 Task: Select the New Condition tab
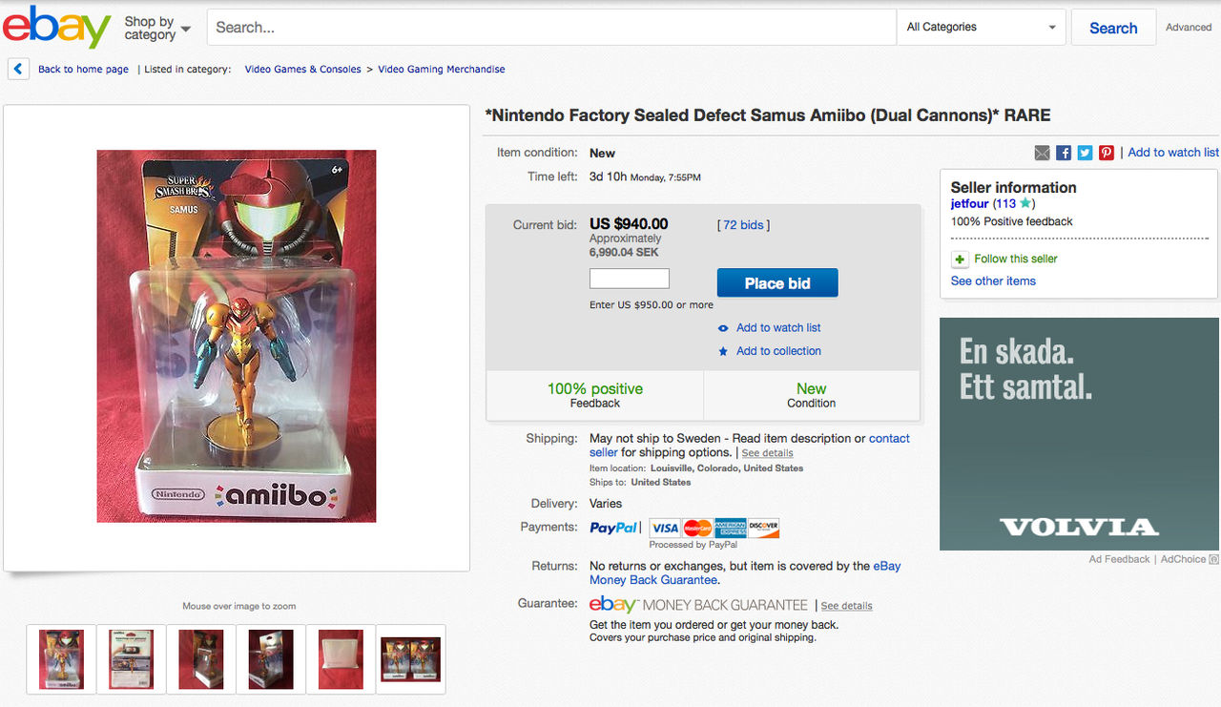811,395
